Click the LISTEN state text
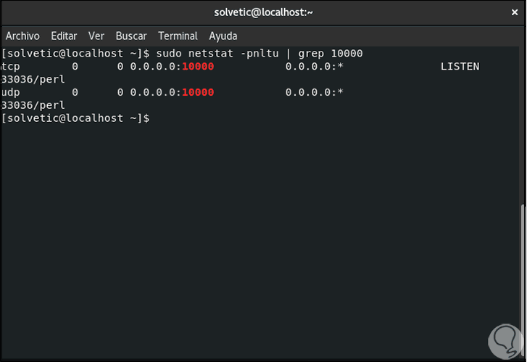527x362 pixels. click(x=460, y=66)
